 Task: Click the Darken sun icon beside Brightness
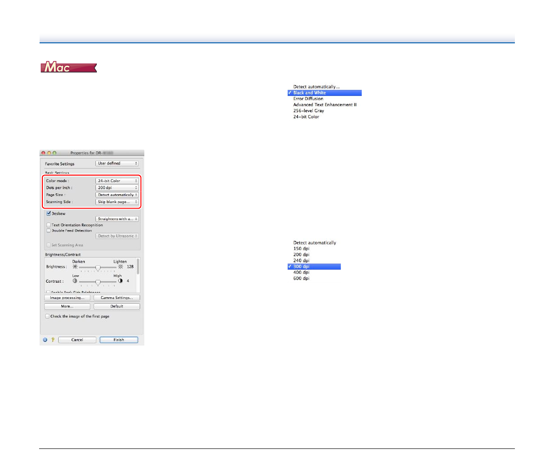[x=75, y=267]
